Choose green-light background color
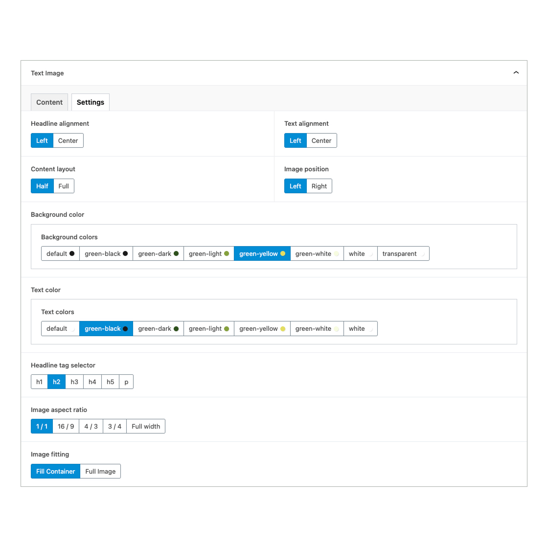548x548 pixels. (208, 254)
